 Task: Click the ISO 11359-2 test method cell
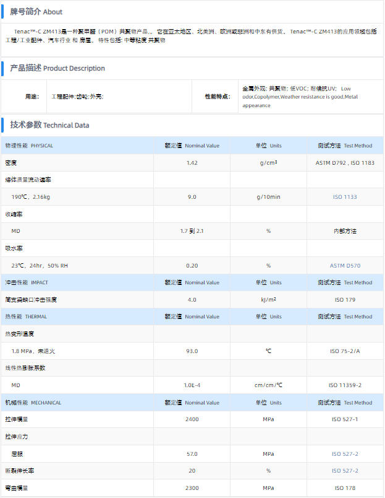click(x=345, y=385)
